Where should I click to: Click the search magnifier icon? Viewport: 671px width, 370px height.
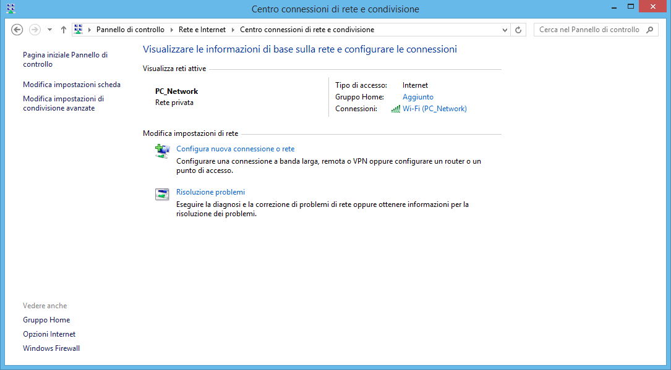[x=649, y=29]
